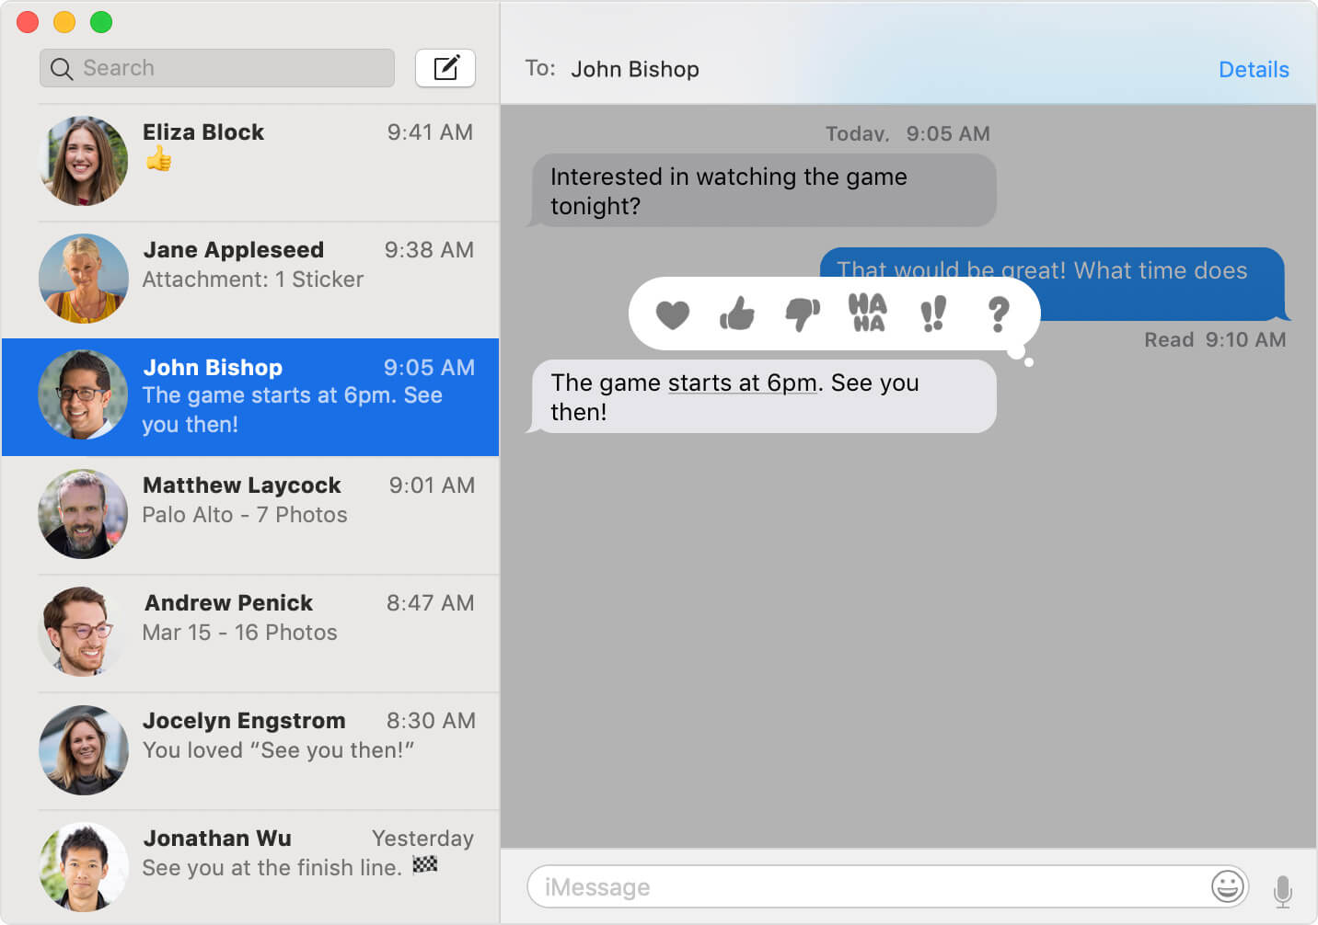Viewport: 1318px width, 925px height.
Task: Start an audio message with the microphone icon
Action: [1285, 886]
